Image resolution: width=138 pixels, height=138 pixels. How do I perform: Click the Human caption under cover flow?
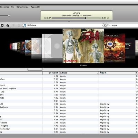coord(83,66)
